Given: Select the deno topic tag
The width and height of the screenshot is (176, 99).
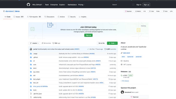Looking at the screenshot, I should point(123,57).
